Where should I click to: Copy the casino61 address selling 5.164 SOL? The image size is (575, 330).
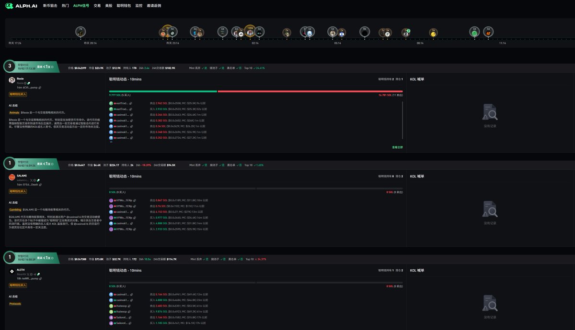click(131, 294)
